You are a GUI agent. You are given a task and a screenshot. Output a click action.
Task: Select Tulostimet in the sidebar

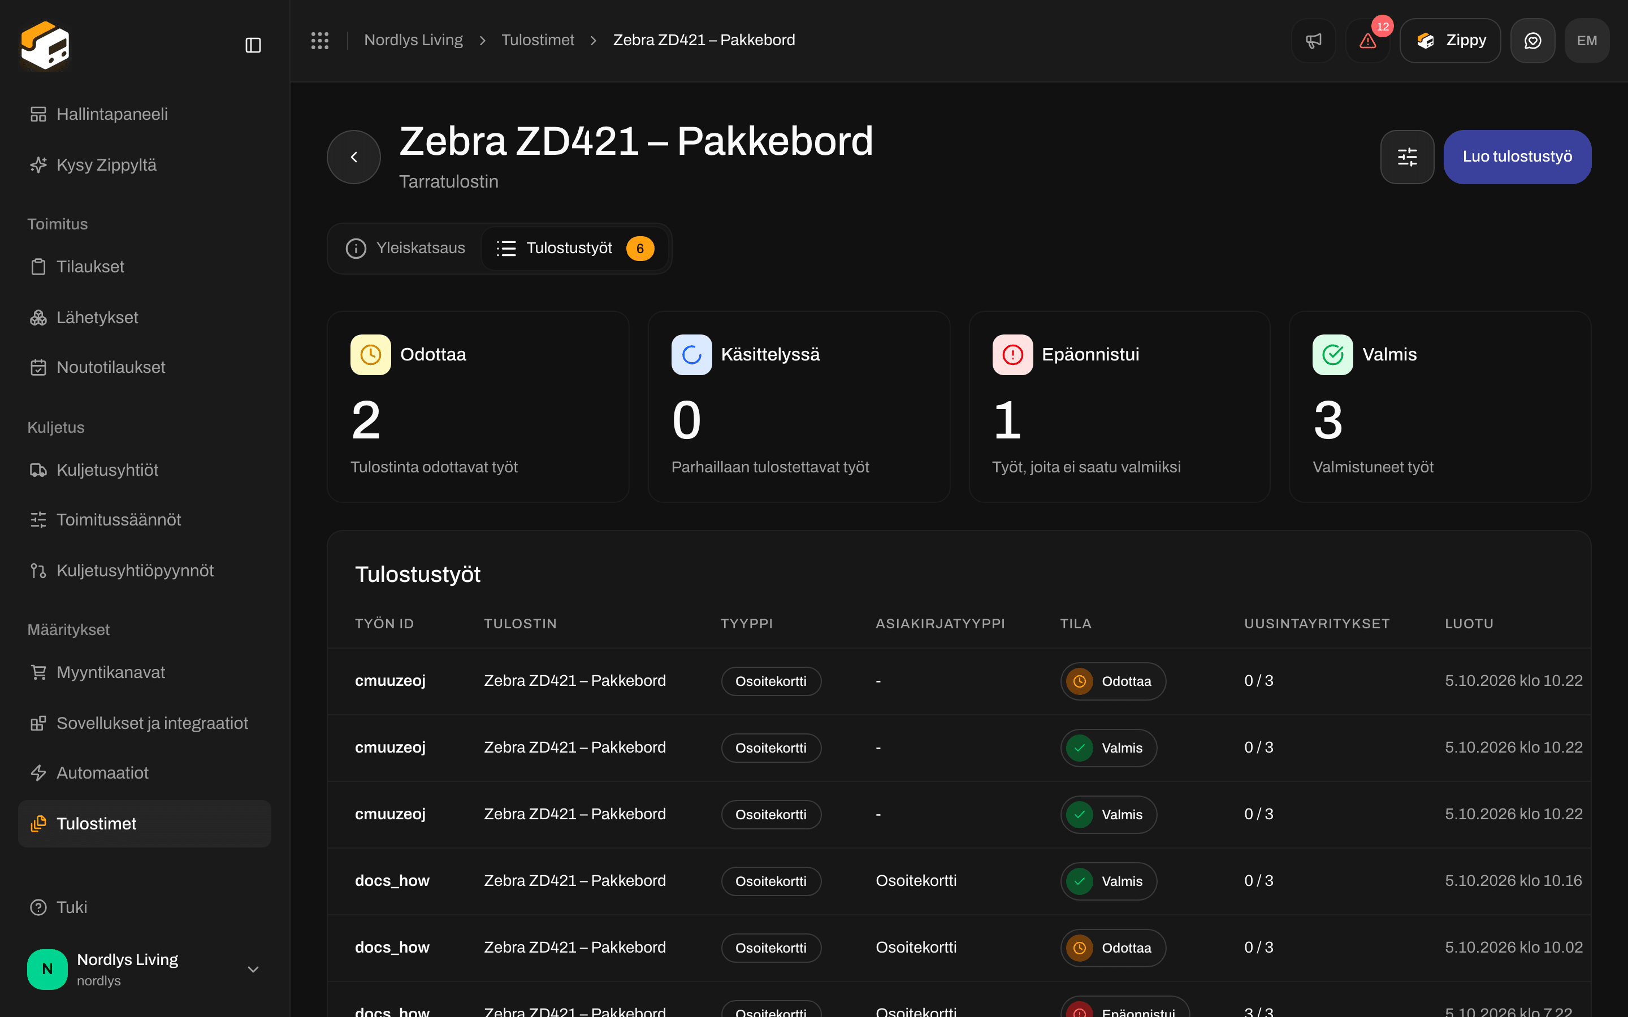pyautogui.click(x=145, y=823)
